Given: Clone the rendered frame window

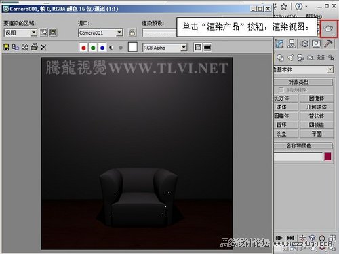Looking at the screenshot, I should (25, 47).
